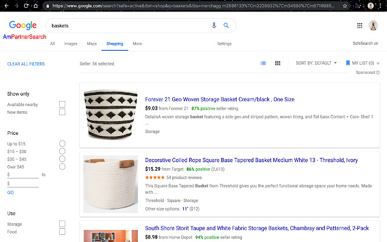Click the blue search magnifier icon
Viewport: 387px width, 242px height.
226,25
